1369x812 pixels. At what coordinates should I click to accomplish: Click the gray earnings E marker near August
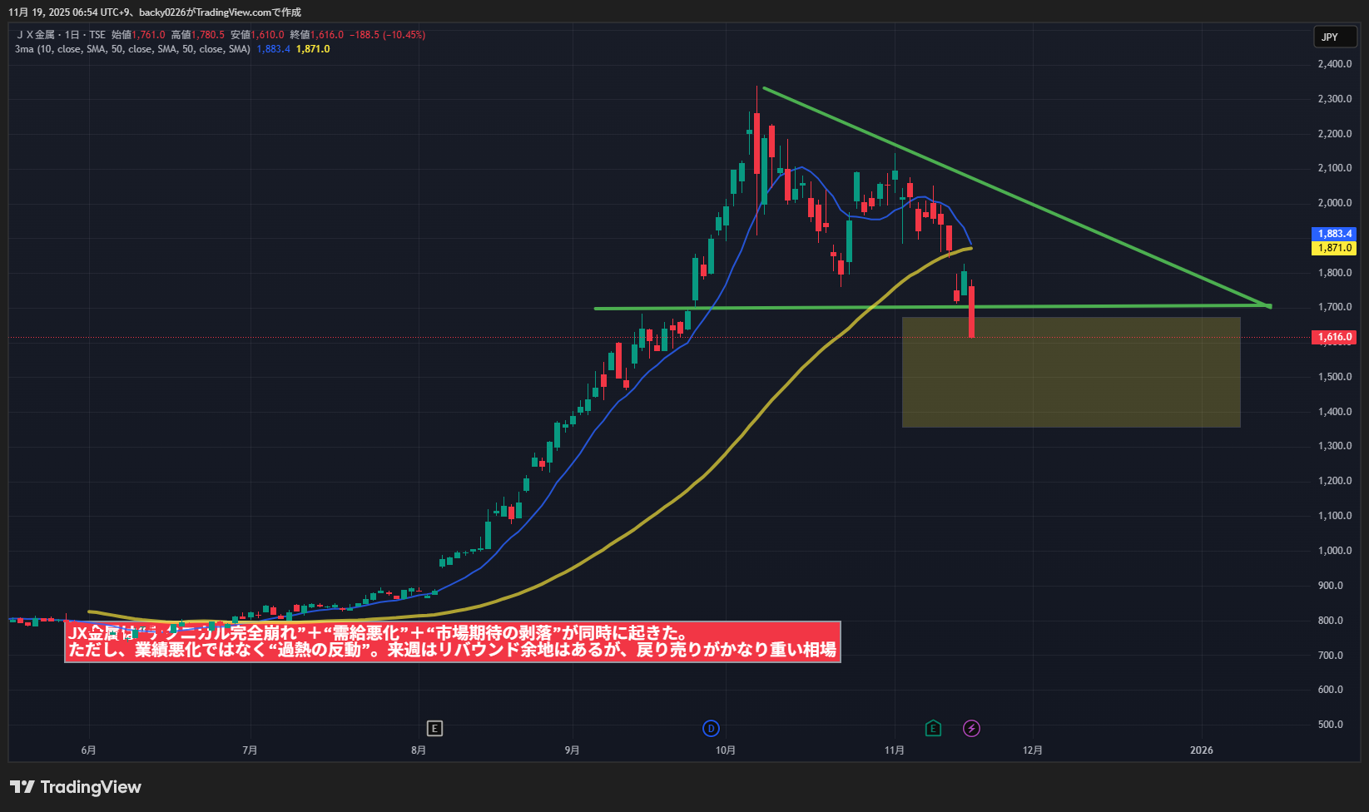coord(434,729)
